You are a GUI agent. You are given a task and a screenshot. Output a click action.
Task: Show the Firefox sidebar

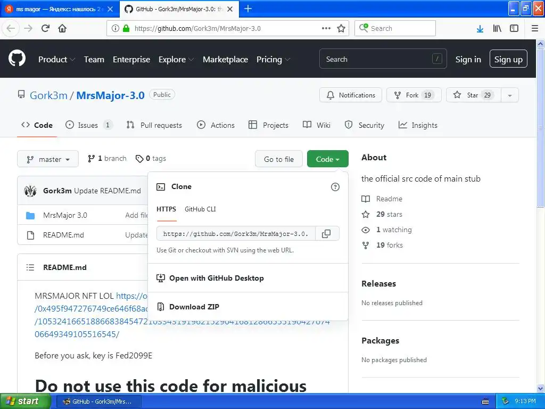[514, 28]
